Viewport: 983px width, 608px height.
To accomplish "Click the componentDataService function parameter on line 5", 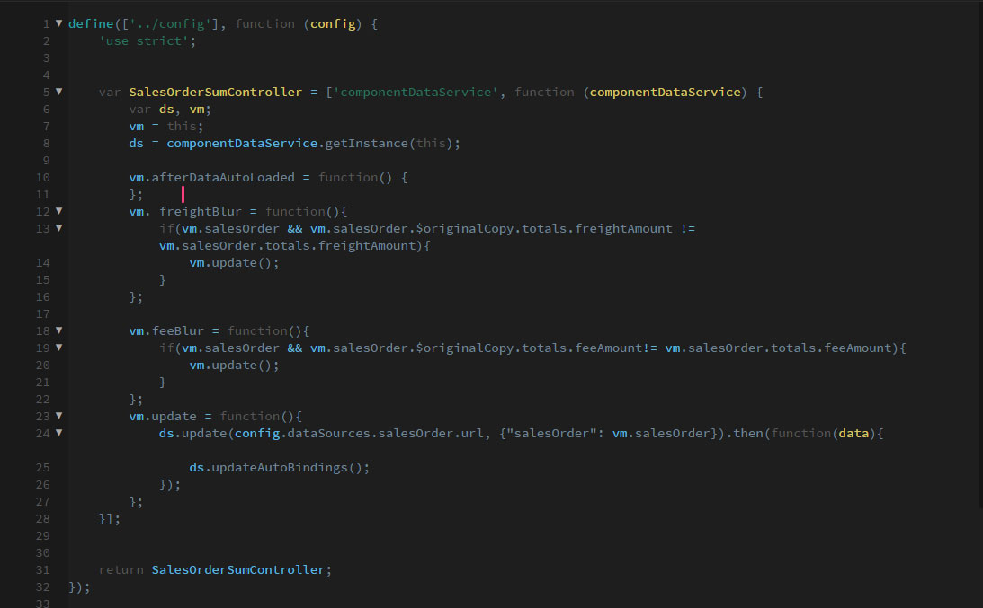I will (666, 92).
